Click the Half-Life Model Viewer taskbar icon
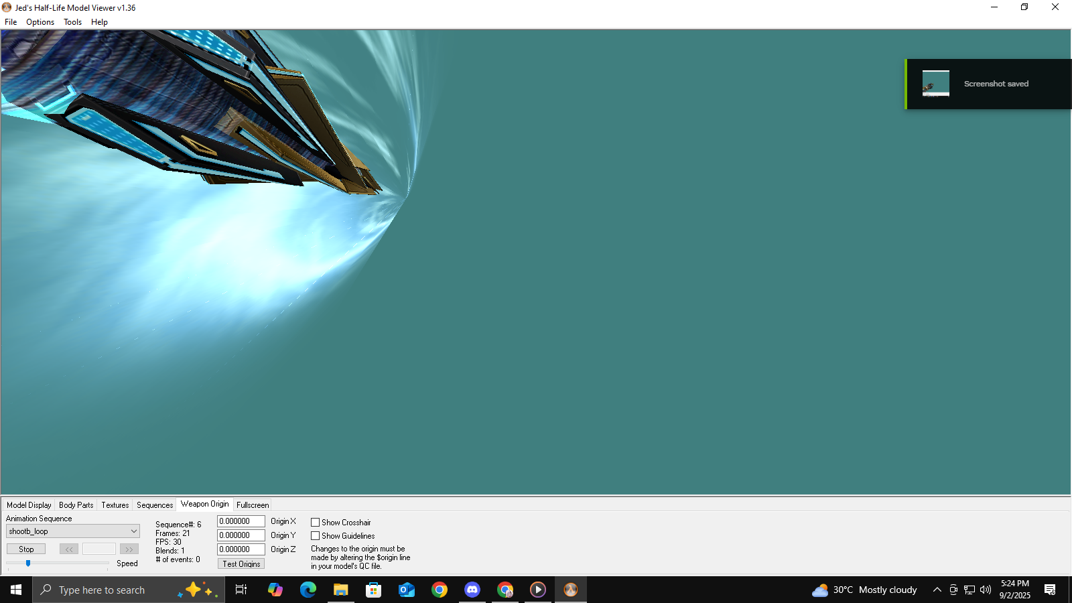The height and width of the screenshot is (603, 1072). coord(571,590)
